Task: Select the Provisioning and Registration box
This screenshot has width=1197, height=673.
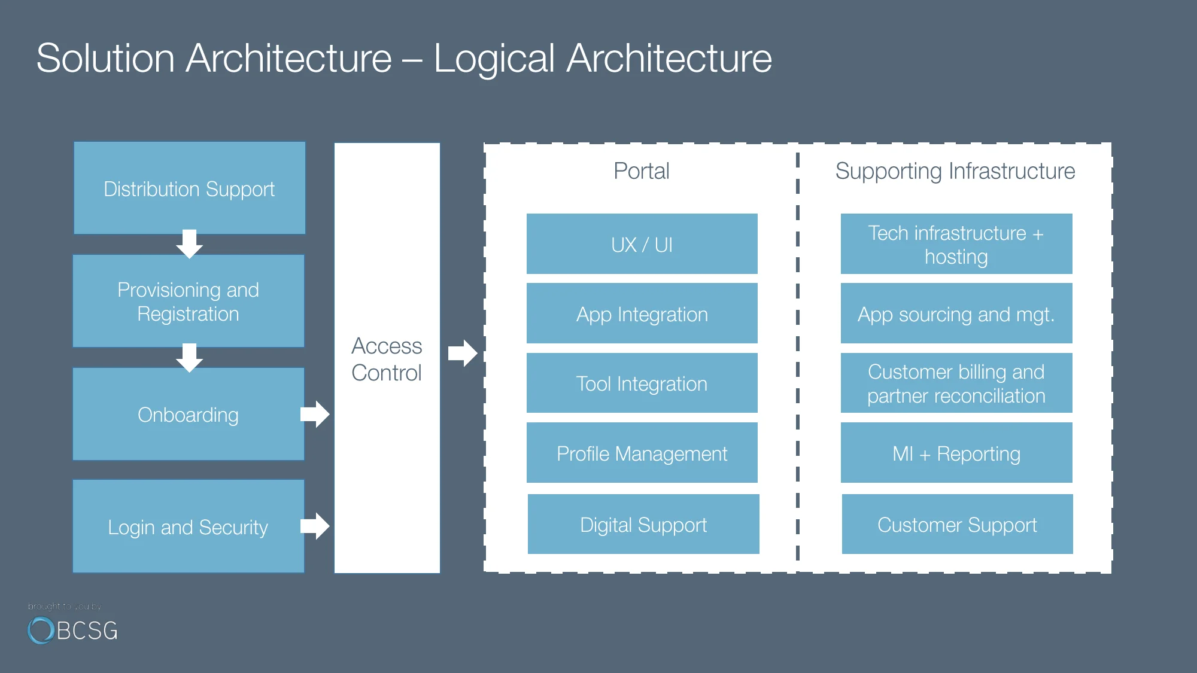Action: 188,302
